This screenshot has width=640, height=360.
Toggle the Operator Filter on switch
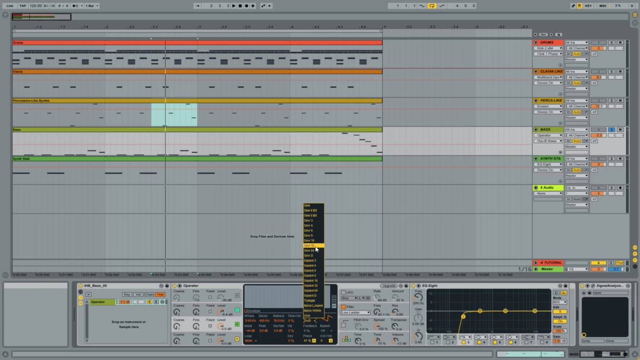click(x=343, y=307)
